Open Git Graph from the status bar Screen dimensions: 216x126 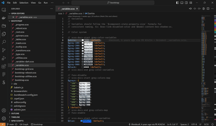(x=24, y=124)
